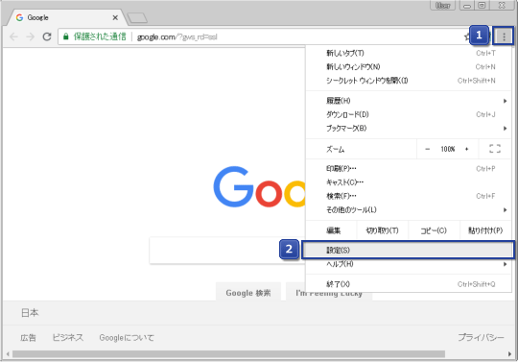The image size is (518, 362).
Task: Expand the ヘルプ(H) submenu
Action: (409, 264)
